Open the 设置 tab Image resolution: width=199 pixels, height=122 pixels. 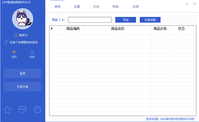77,7
